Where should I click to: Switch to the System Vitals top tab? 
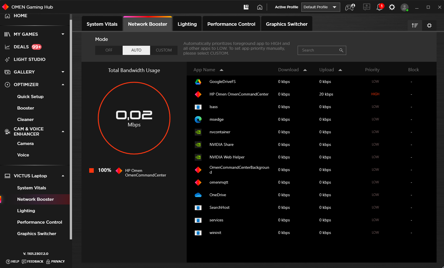coord(102,24)
